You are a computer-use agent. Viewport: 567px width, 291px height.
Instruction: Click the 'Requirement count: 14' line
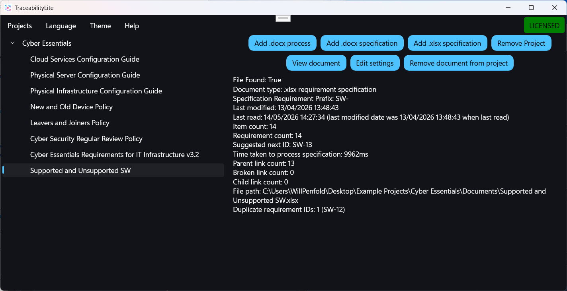point(267,136)
